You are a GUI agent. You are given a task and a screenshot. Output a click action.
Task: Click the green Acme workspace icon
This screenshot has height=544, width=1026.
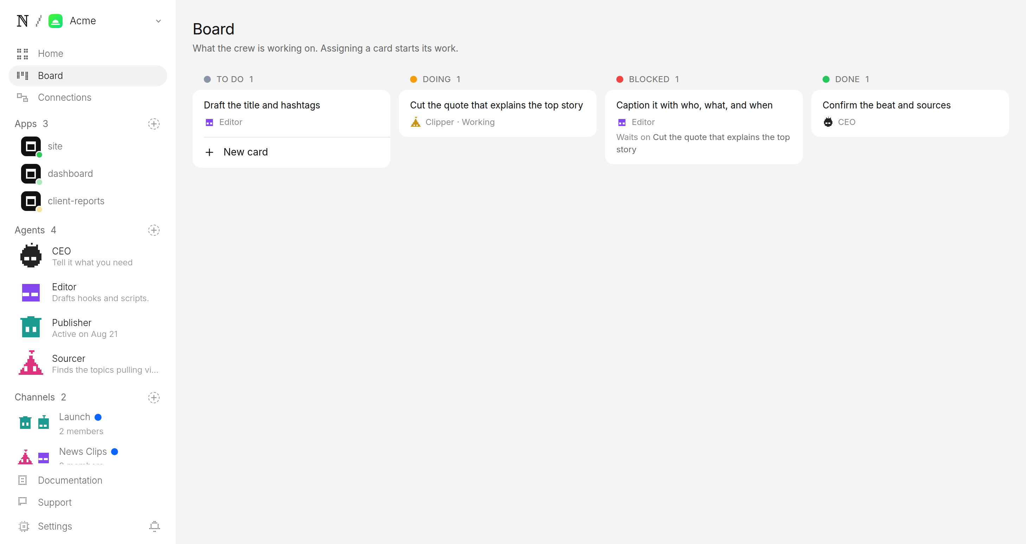56,21
